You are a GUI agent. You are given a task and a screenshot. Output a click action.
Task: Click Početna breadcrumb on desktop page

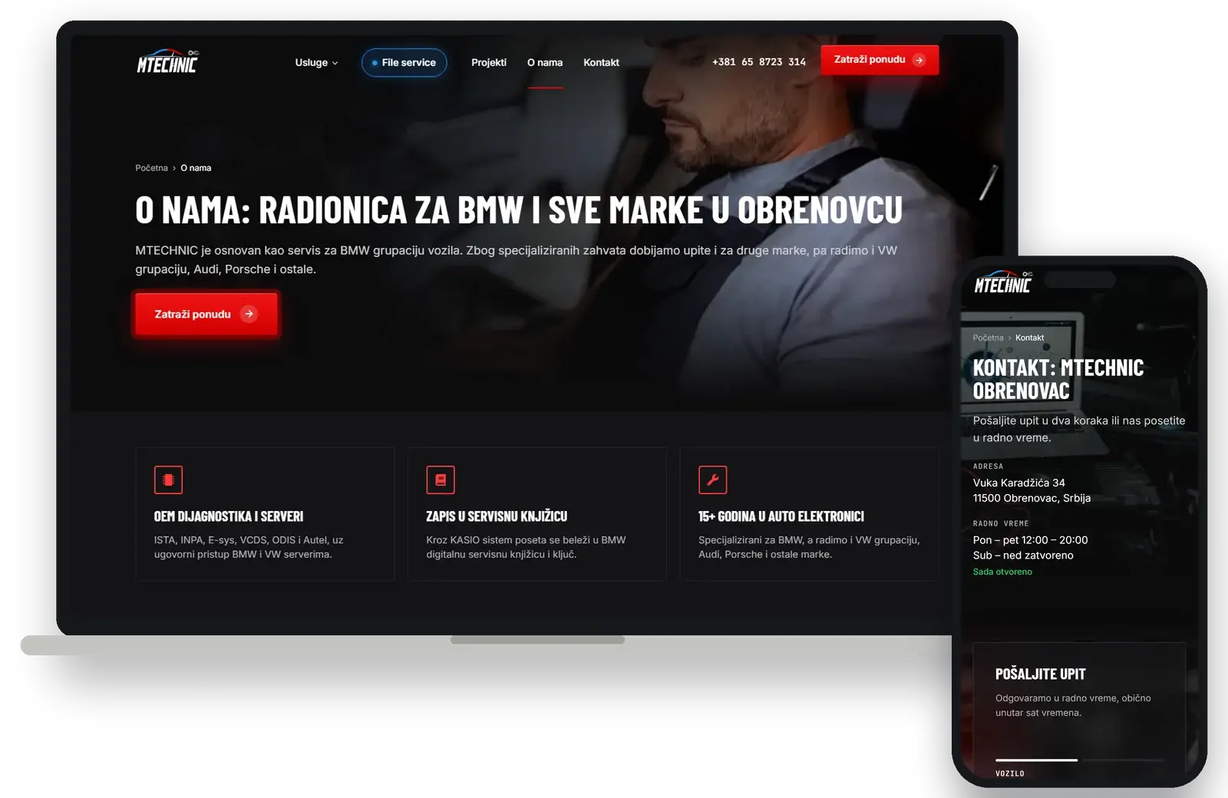151,168
